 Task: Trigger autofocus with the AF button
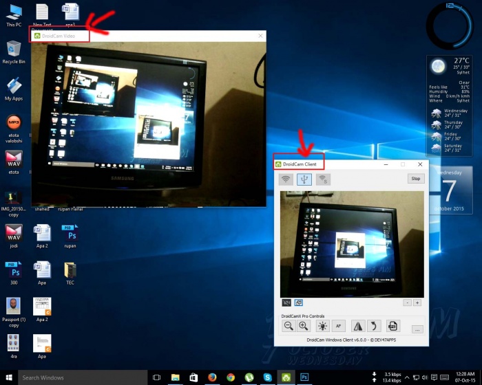tap(339, 326)
